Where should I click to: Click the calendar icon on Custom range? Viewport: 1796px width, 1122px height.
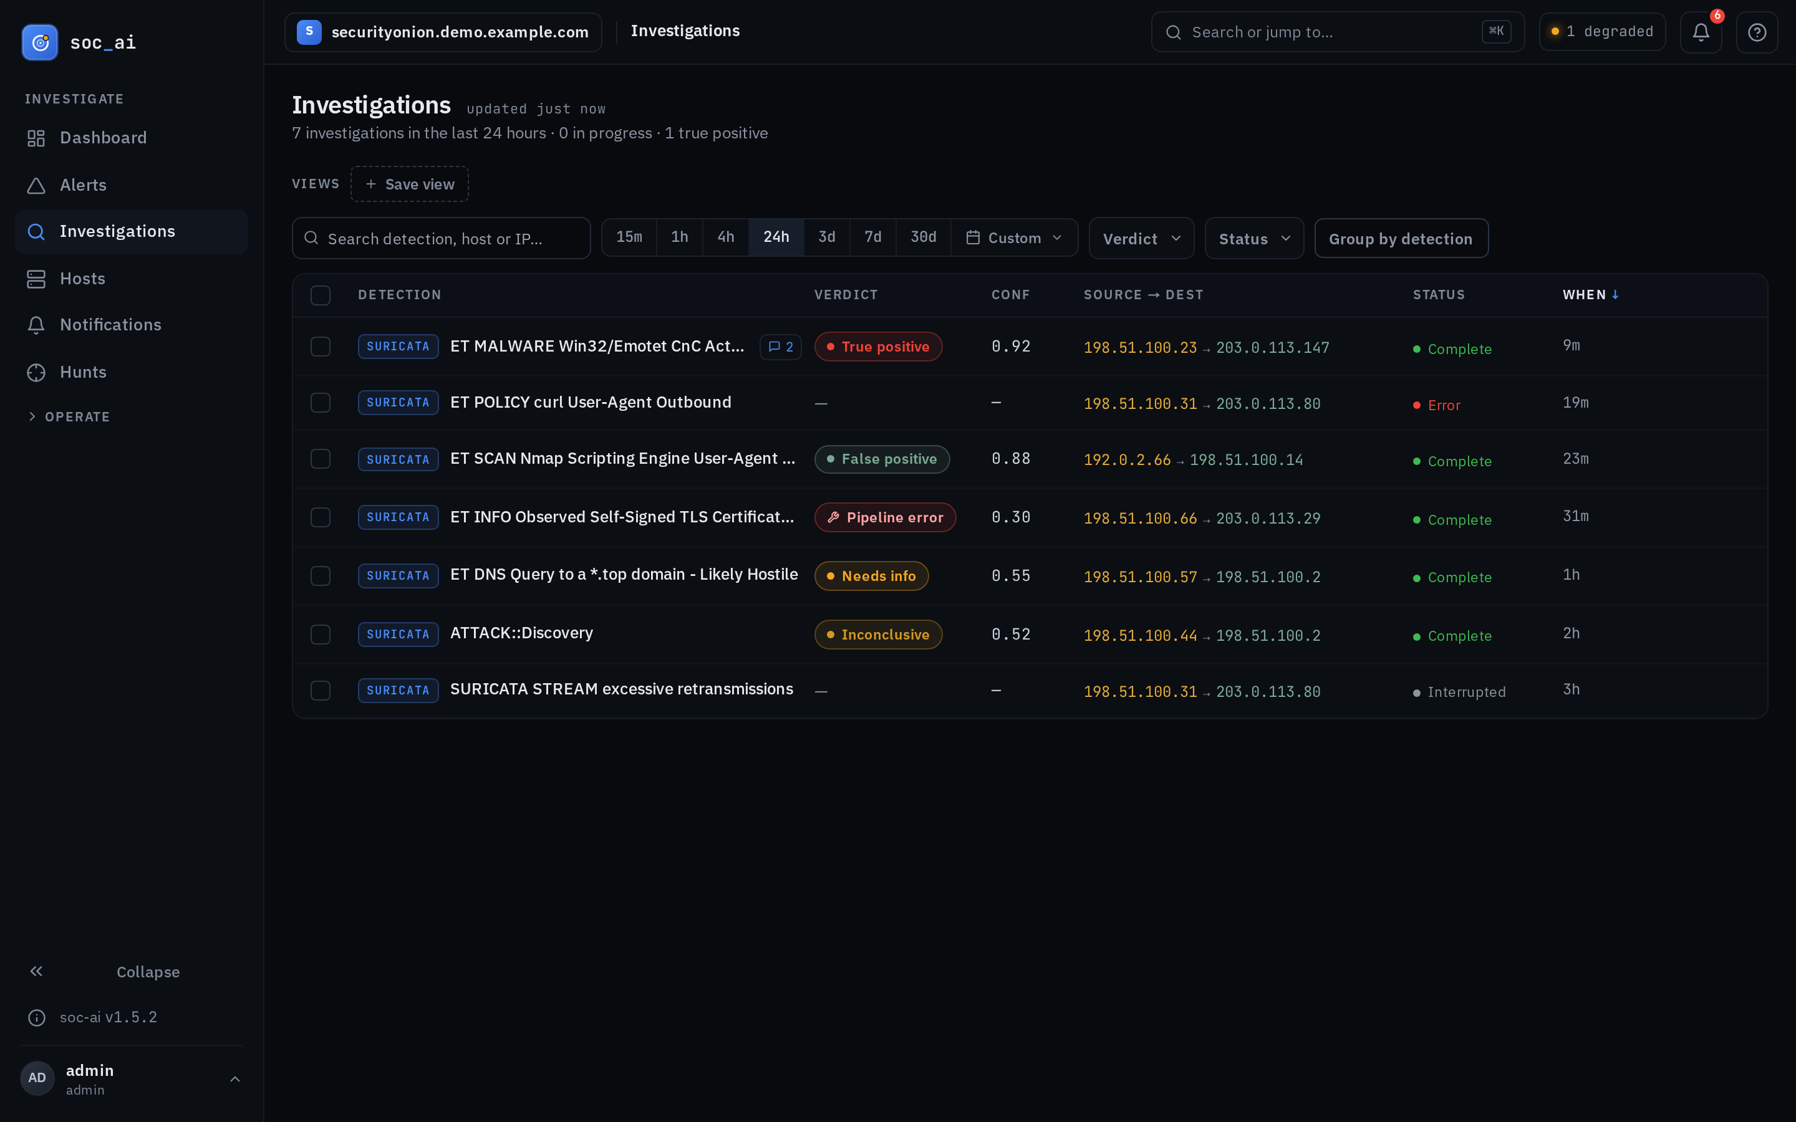[973, 237]
